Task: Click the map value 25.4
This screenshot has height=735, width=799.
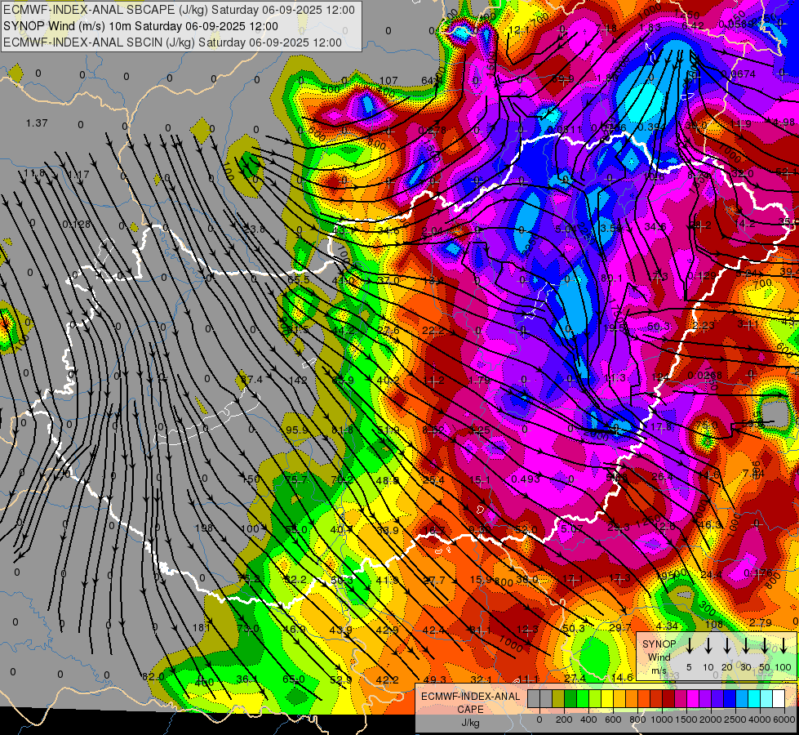Action: point(433,479)
